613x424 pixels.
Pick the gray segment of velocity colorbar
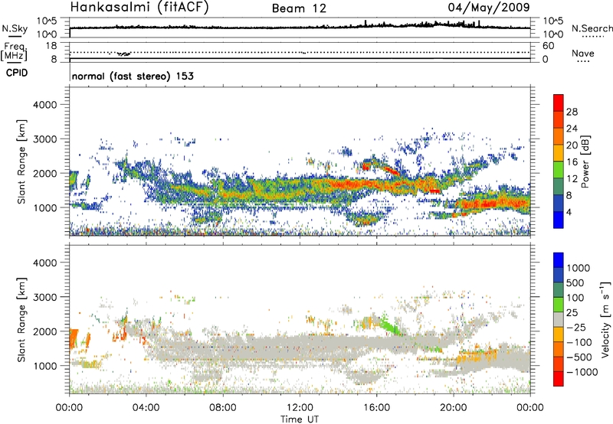click(559, 320)
